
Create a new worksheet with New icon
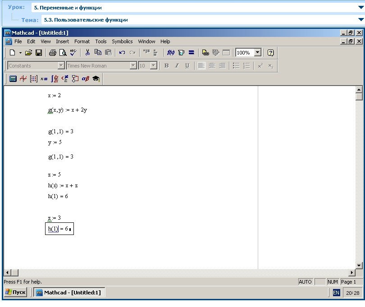[12, 53]
